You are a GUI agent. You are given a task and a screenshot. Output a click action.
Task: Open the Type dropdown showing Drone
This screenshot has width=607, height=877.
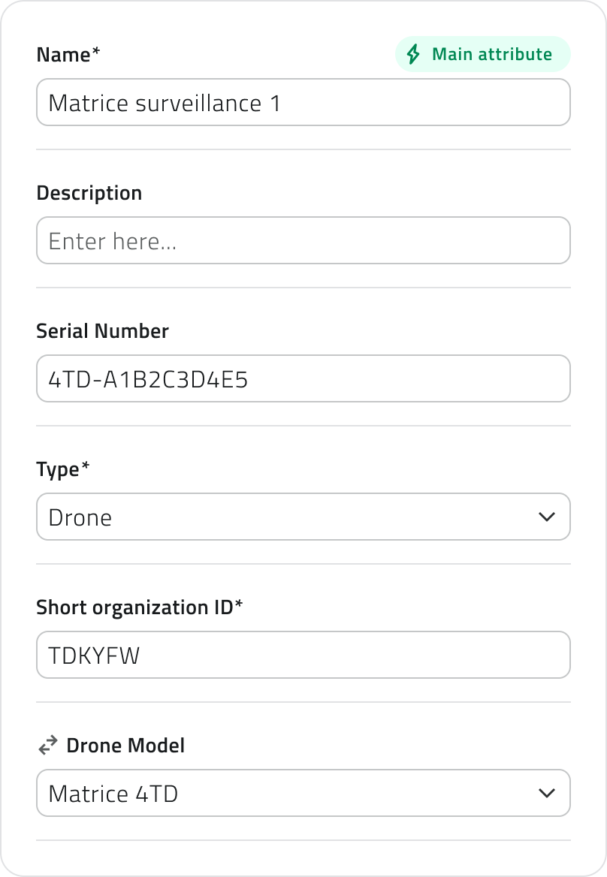coord(303,517)
